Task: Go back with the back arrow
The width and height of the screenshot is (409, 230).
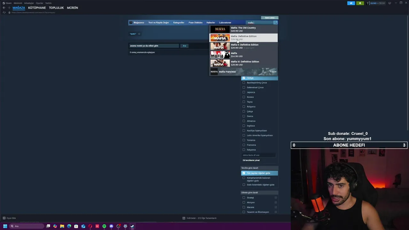Action: [4, 8]
